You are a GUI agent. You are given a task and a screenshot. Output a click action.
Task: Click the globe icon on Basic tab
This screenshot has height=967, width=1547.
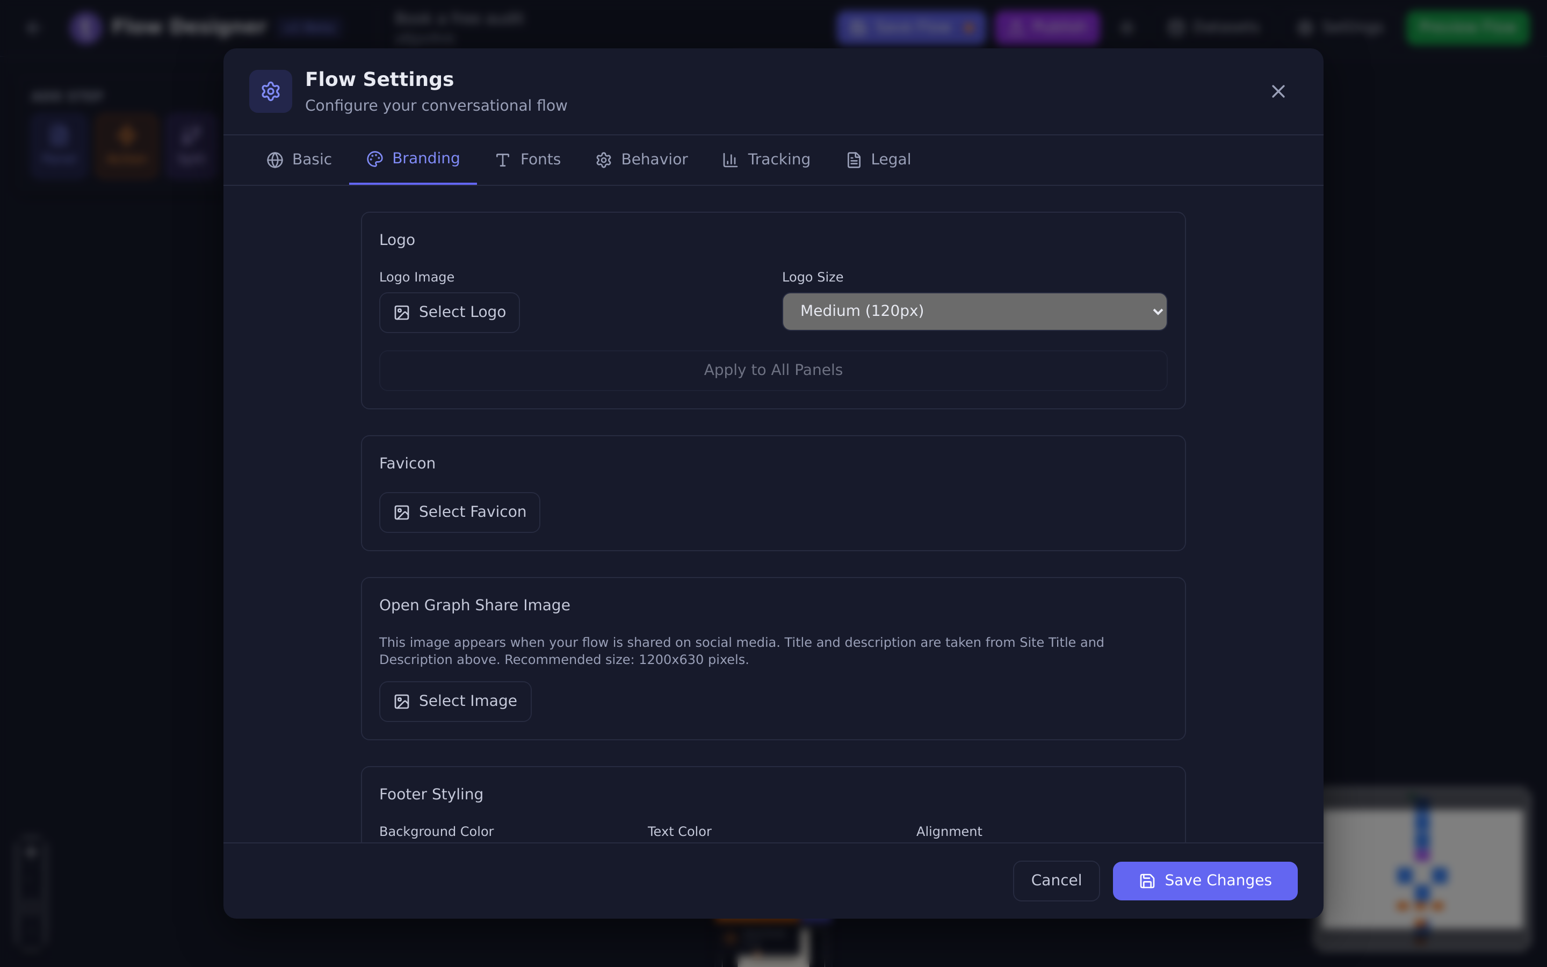click(x=275, y=160)
